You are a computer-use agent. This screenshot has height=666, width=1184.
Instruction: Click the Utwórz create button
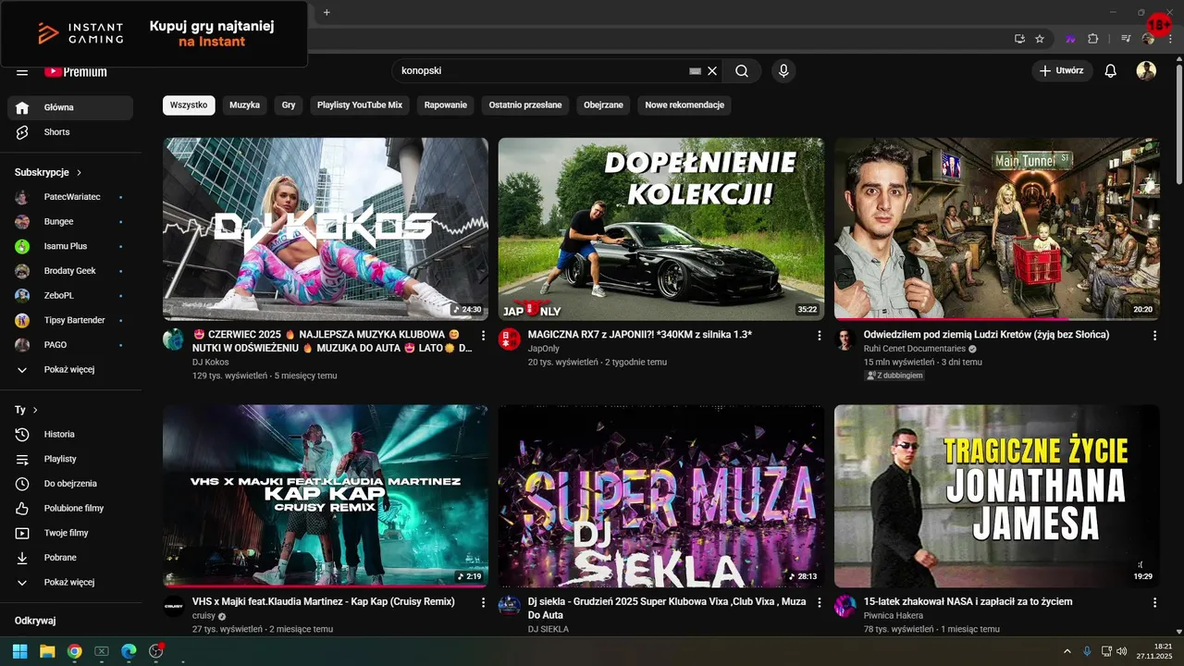point(1062,71)
